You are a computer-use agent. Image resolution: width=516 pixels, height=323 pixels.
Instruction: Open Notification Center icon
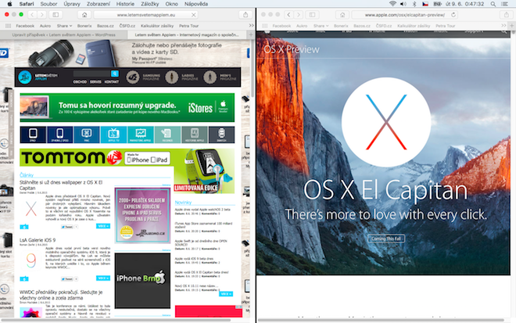tap(504, 4)
